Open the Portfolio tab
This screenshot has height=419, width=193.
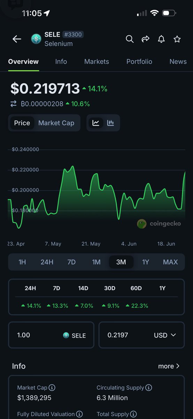pos(139,61)
